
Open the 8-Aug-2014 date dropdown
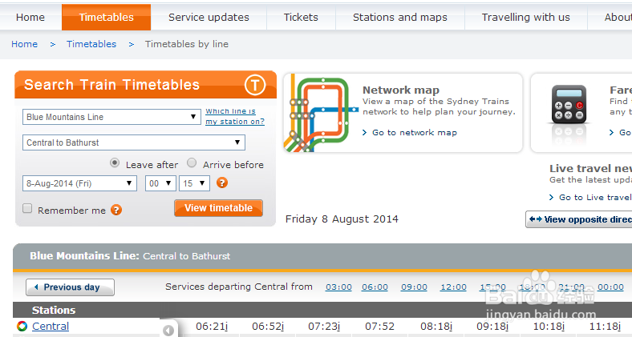pos(80,183)
